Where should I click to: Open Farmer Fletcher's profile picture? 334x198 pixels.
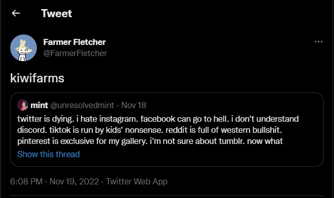(x=24, y=48)
